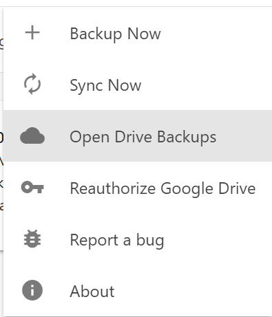Viewport: 272px width, 317px height.
Task: Click the info circle icon beside About
Action: 32,290
